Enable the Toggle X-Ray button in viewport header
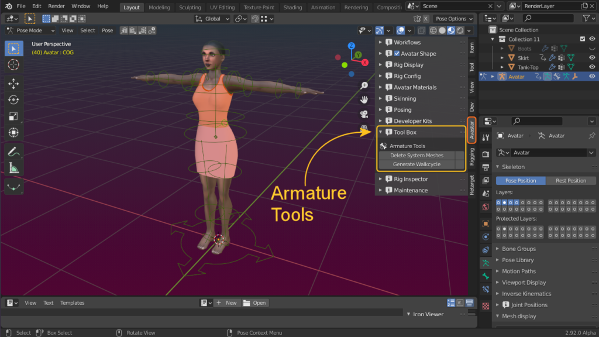 (421, 30)
